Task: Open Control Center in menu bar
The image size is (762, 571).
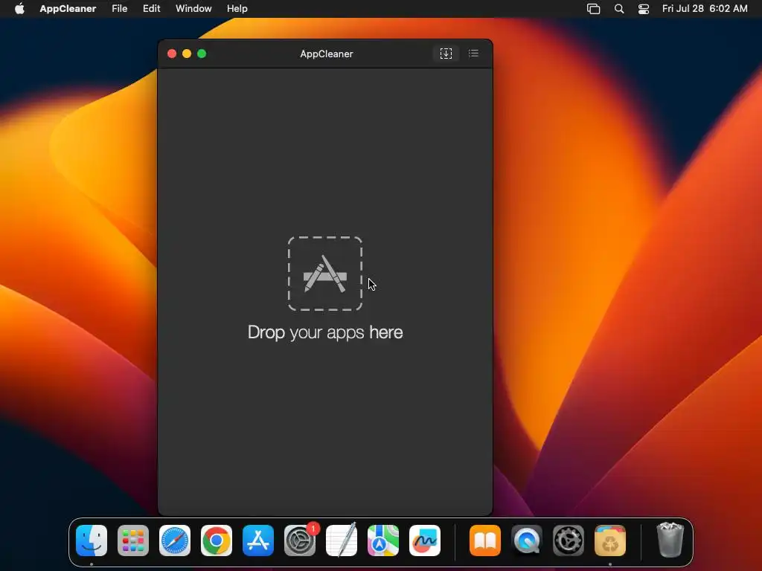Action: click(x=644, y=9)
